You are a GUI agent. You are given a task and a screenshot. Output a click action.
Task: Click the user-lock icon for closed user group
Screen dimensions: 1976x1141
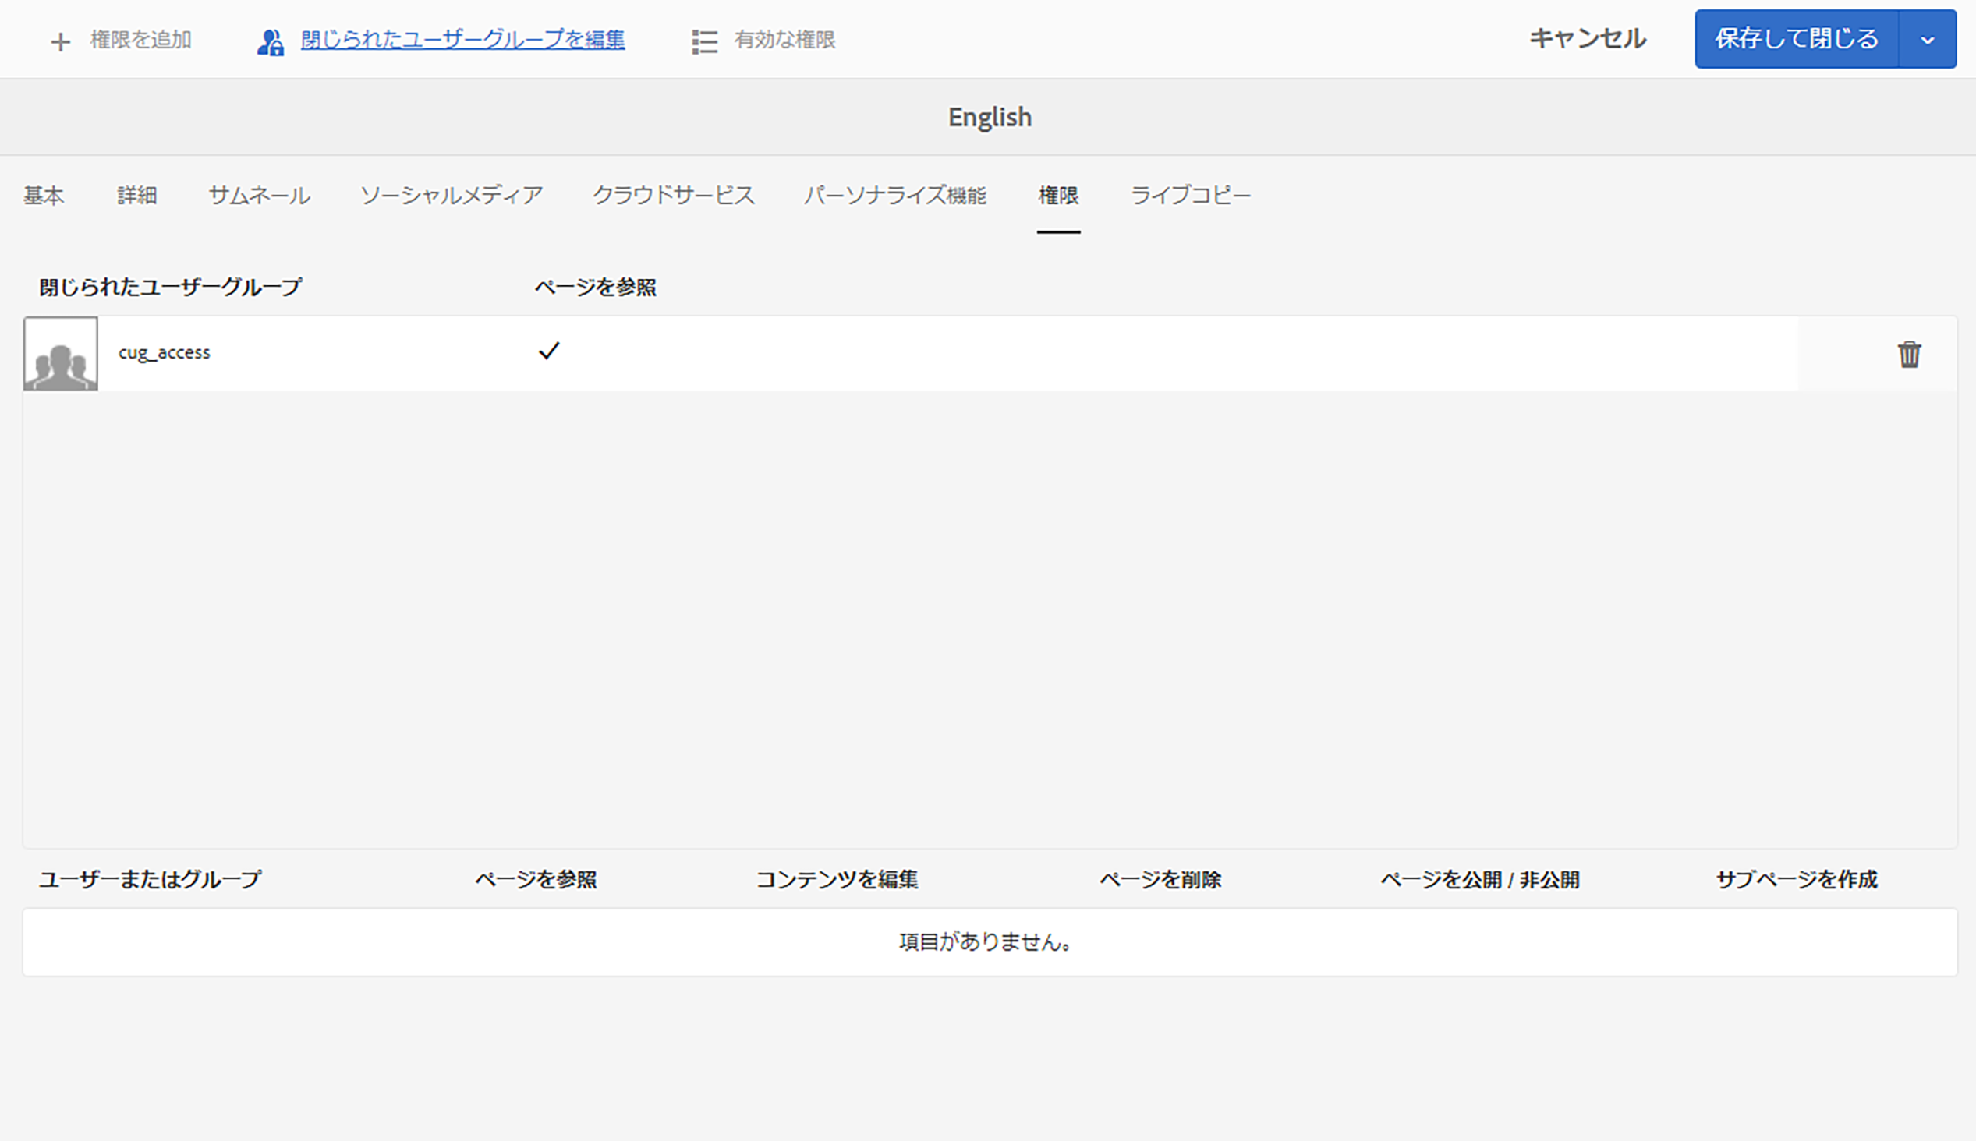(x=271, y=41)
